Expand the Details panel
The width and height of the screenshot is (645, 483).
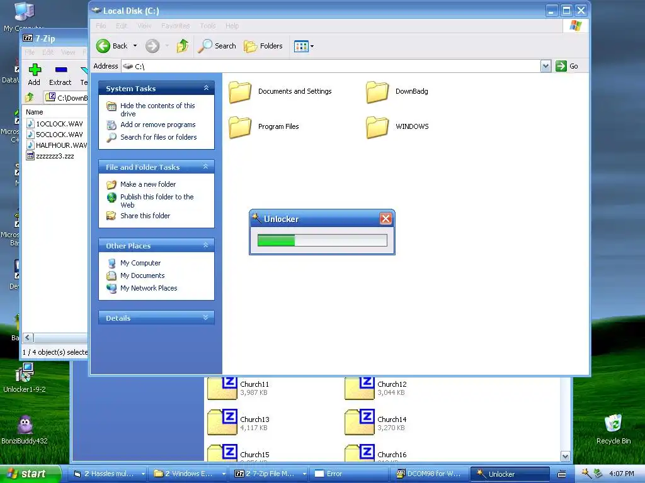pos(206,318)
